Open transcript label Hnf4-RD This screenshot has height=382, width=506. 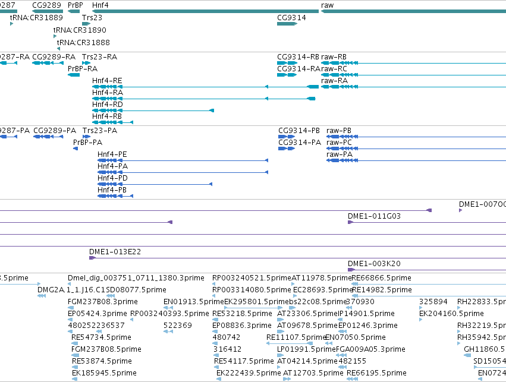click(x=108, y=105)
